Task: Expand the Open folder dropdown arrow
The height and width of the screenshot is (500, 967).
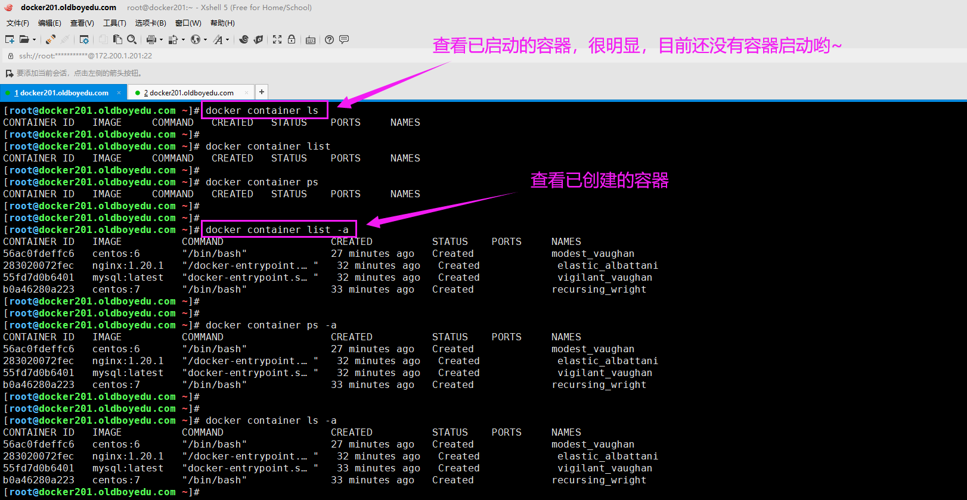Action: tap(34, 40)
